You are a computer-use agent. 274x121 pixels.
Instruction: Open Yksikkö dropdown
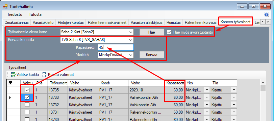(x=130, y=55)
